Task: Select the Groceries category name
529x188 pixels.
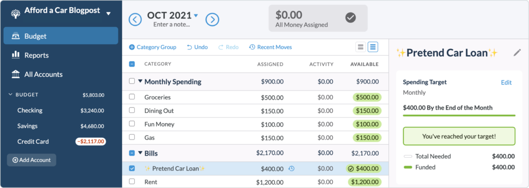Action: 158,97
